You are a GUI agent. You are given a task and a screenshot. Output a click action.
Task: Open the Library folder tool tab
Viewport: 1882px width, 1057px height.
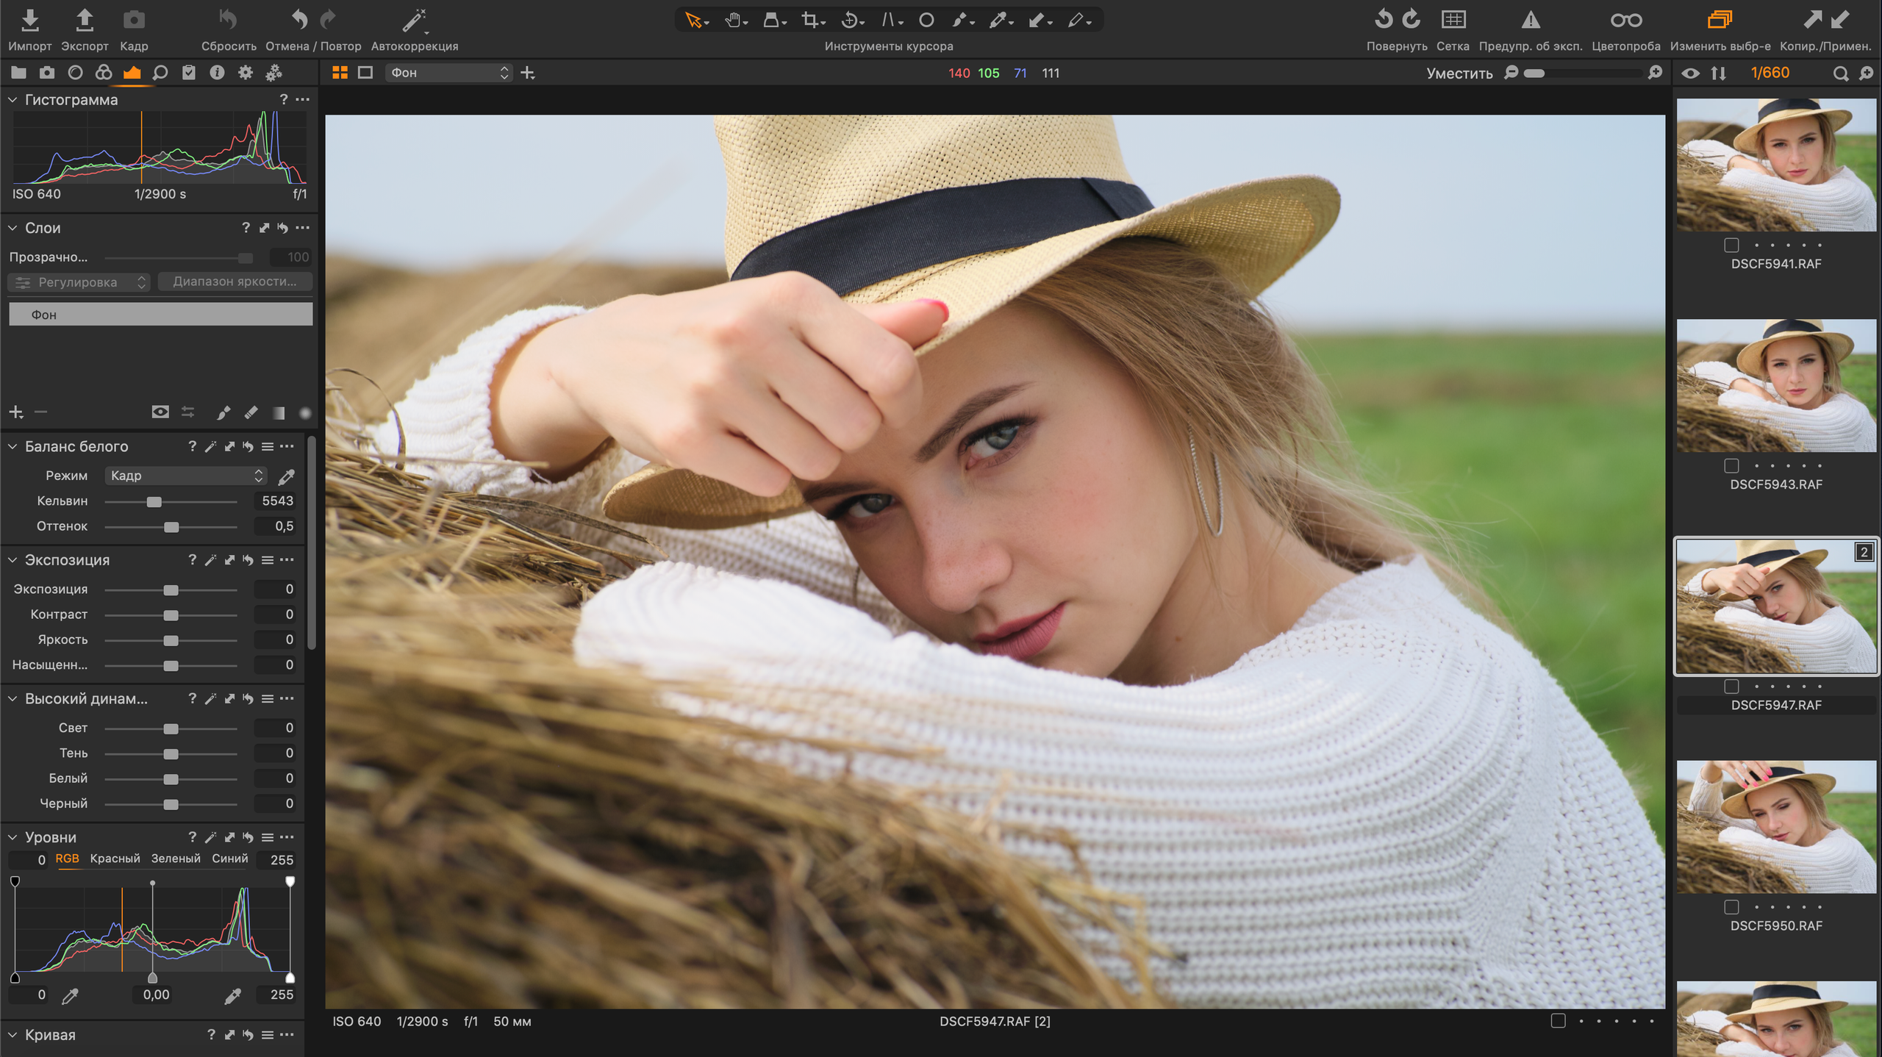click(x=18, y=73)
